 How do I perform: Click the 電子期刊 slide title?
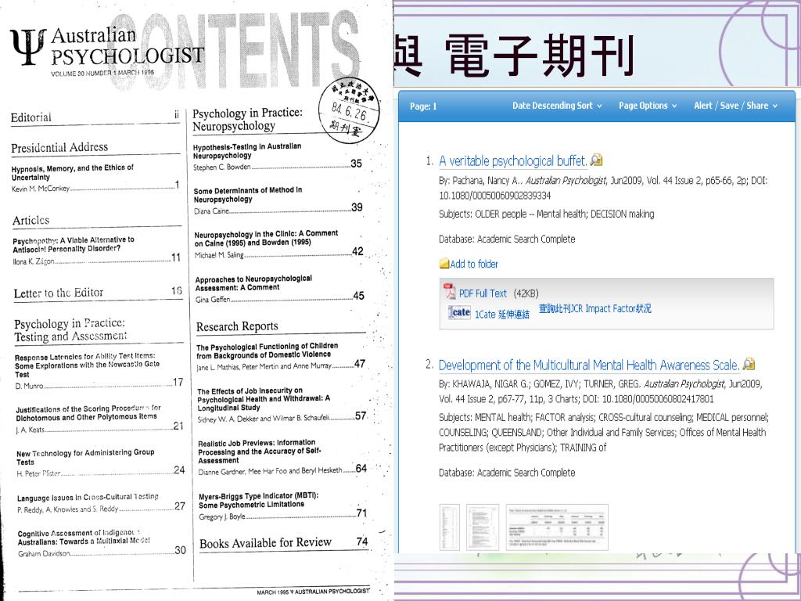[539, 56]
